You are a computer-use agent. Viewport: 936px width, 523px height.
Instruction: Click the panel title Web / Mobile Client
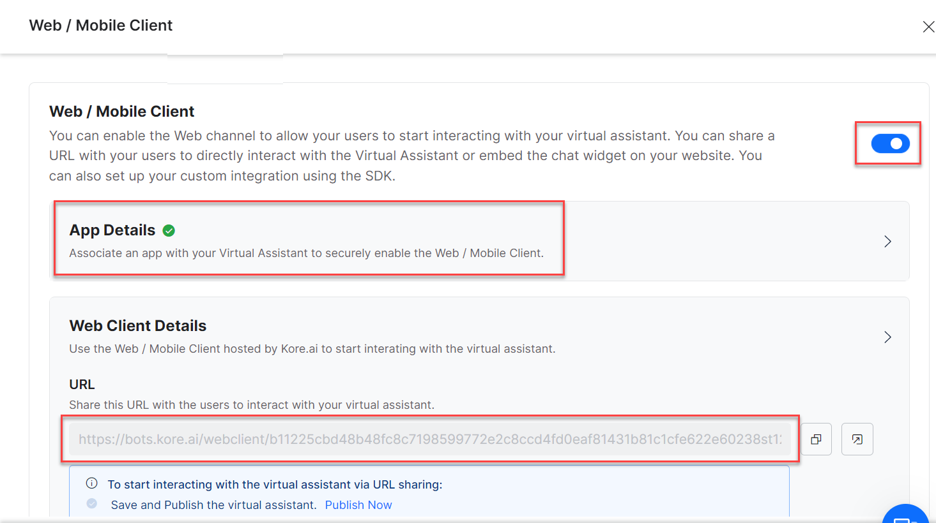tap(101, 26)
